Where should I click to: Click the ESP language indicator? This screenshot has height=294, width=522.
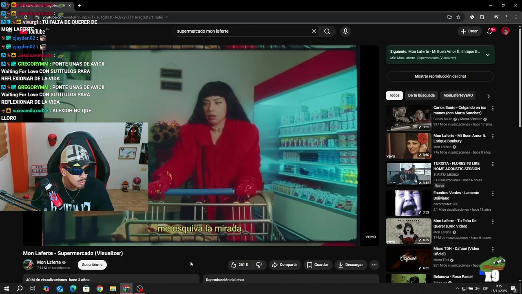[x=485, y=289]
